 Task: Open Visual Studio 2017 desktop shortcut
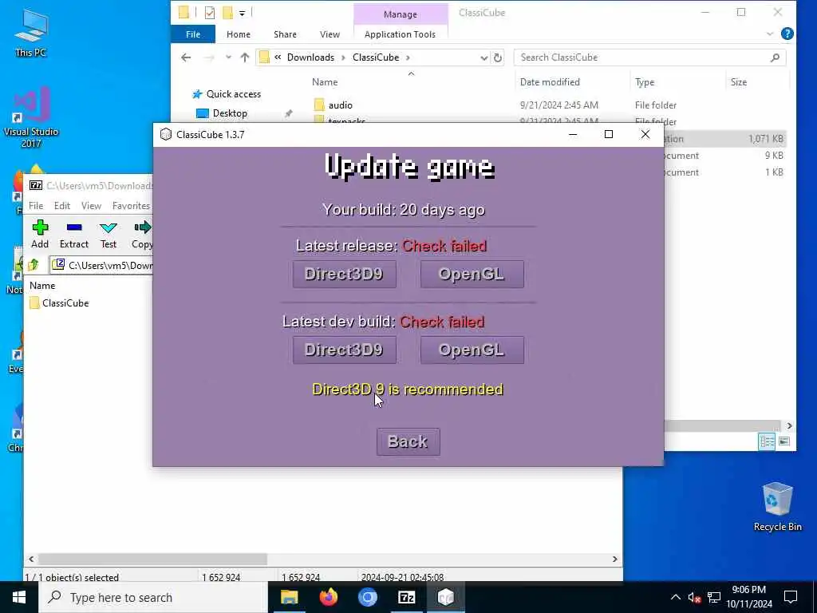[31, 117]
